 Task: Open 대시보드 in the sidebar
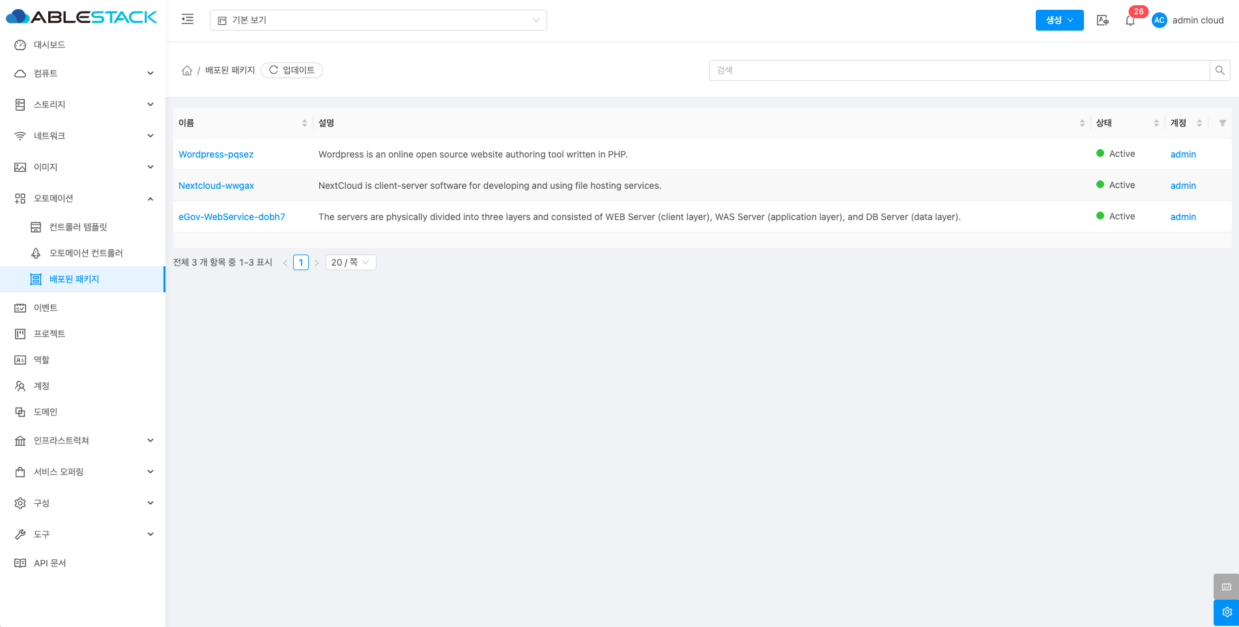click(x=83, y=45)
